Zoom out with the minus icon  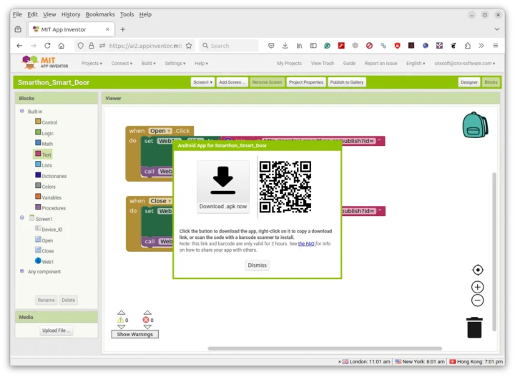tap(478, 300)
